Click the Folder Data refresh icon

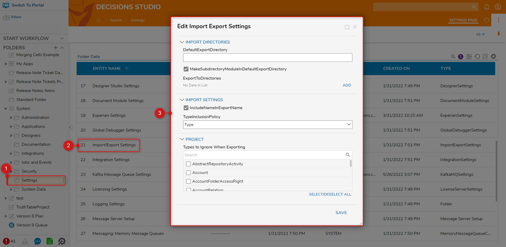tap(477, 56)
